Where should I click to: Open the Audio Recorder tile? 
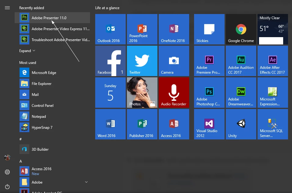pyautogui.click(x=174, y=93)
